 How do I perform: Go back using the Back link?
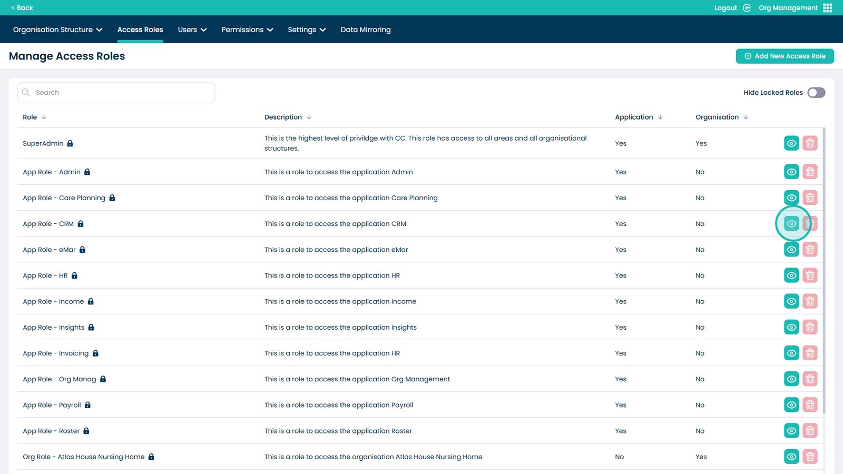pos(22,8)
